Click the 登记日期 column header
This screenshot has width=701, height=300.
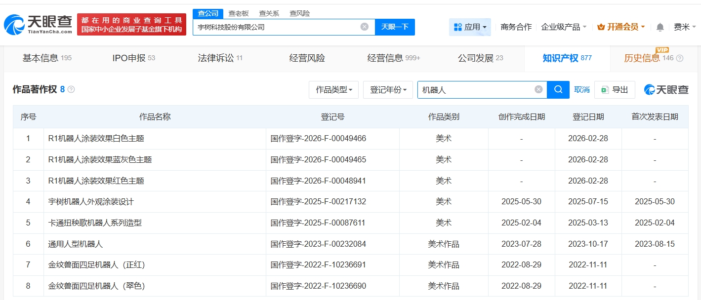tap(588, 117)
